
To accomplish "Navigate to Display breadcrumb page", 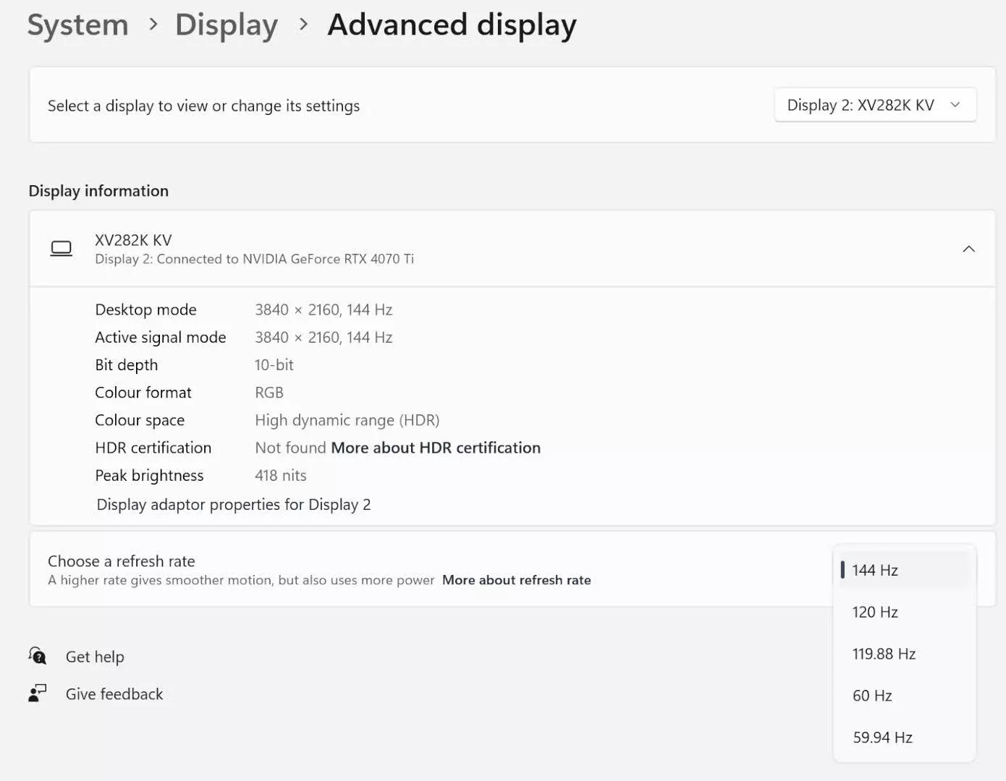I will point(227,25).
